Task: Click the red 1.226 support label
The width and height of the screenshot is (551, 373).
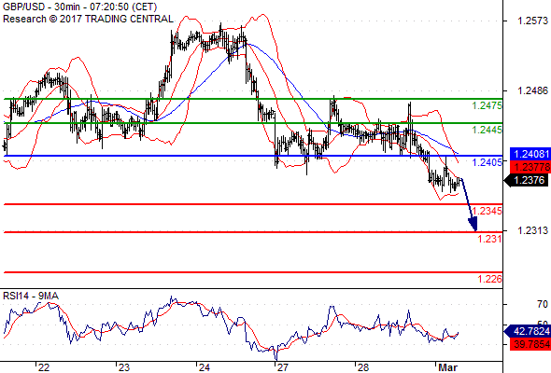Action: tap(489, 279)
